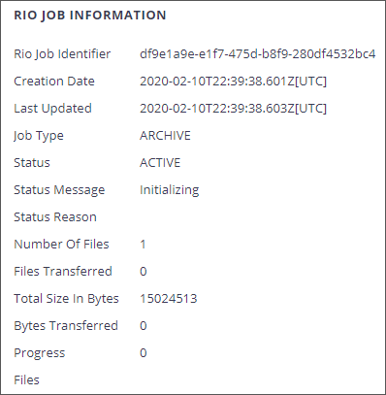Click the Progress label
This screenshot has width=386, height=395.
coord(40,353)
